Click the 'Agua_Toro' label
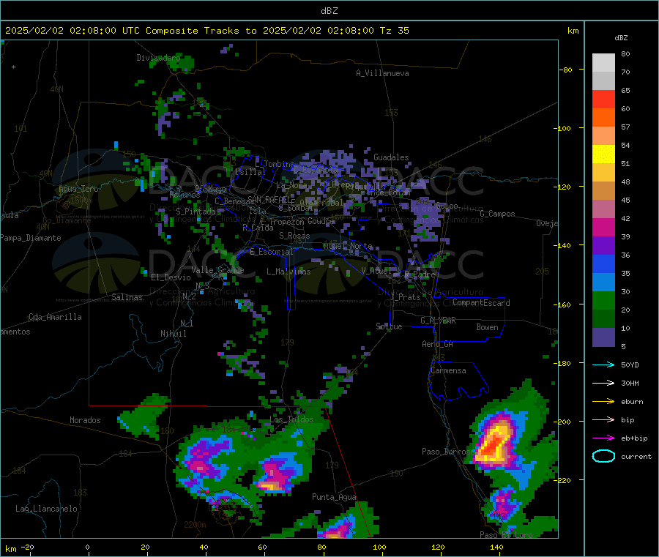Viewport: 659px width, 557px height. click(78, 189)
